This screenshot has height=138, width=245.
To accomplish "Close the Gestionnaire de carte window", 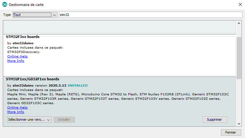I will [240, 4].
